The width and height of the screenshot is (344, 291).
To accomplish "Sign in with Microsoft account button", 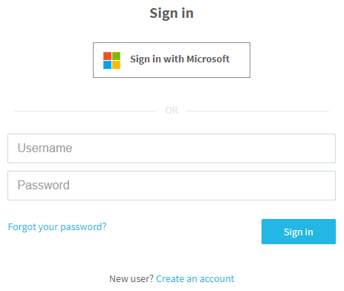I will [172, 60].
